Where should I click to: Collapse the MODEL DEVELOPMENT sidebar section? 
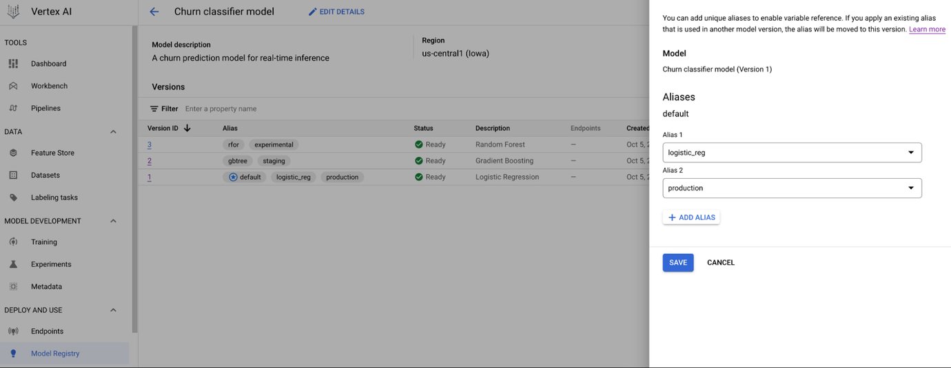pyautogui.click(x=114, y=221)
